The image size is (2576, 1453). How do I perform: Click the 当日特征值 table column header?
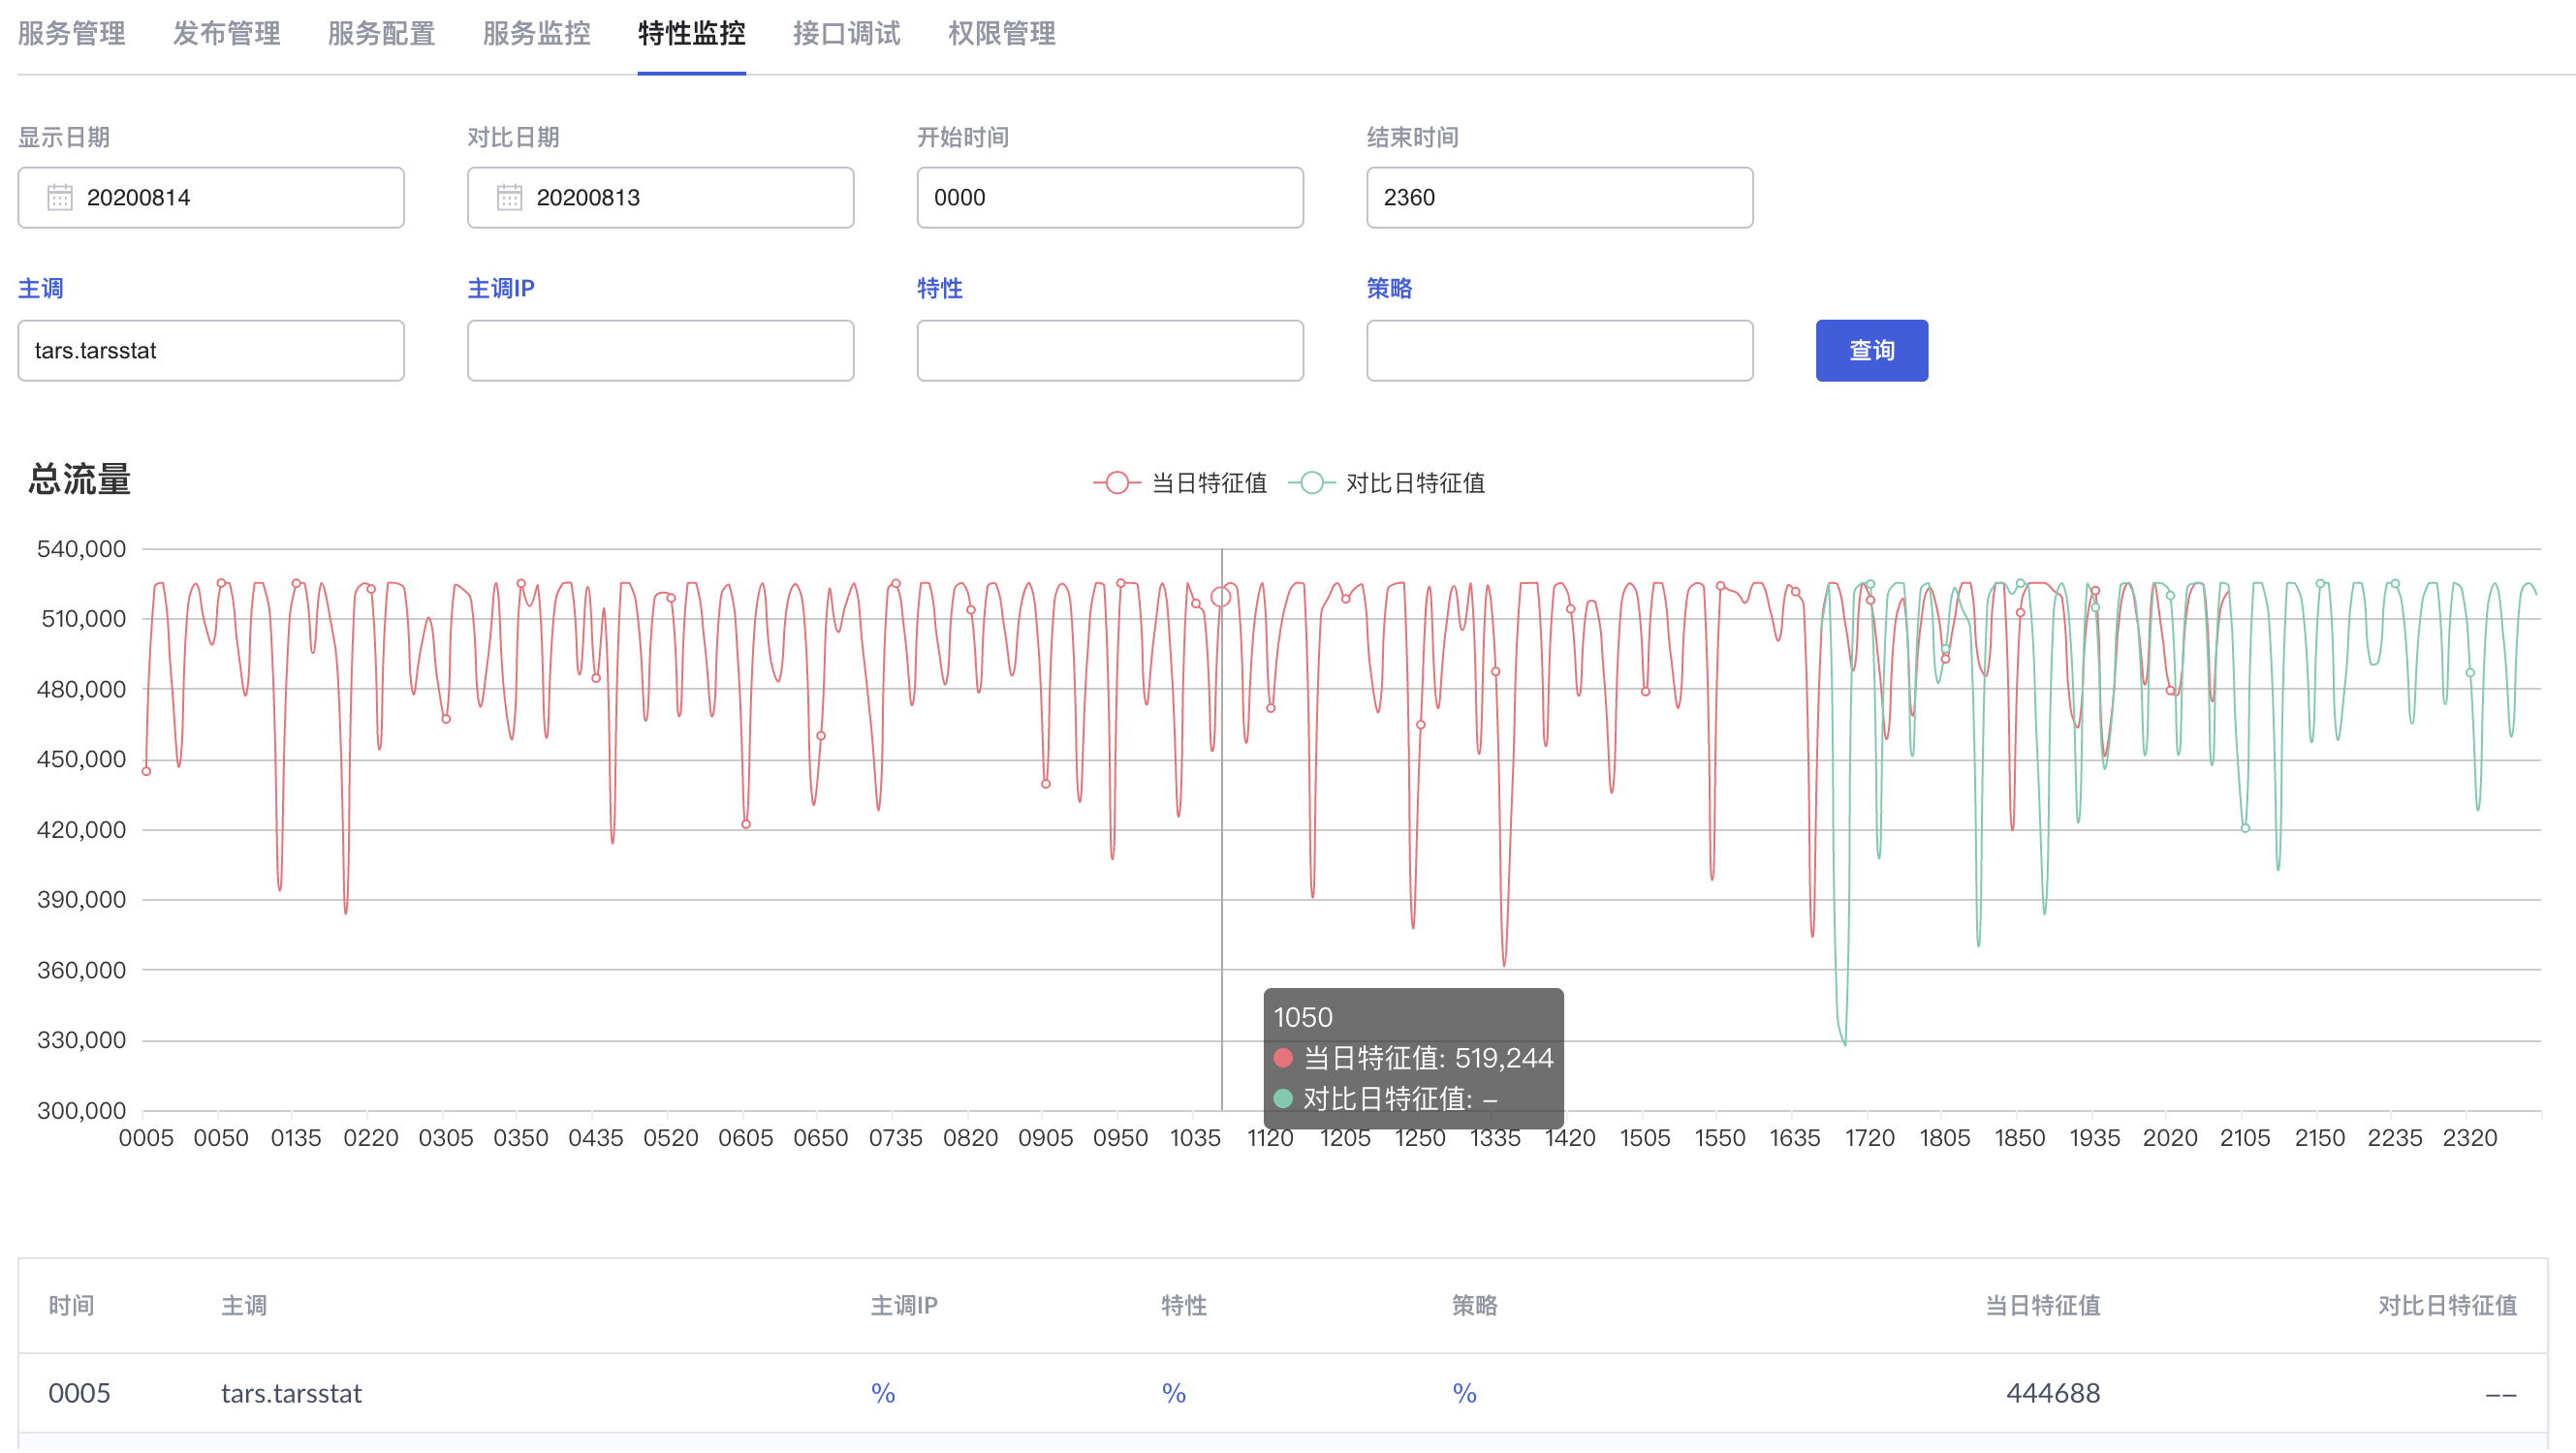tap(2042, 1306)
